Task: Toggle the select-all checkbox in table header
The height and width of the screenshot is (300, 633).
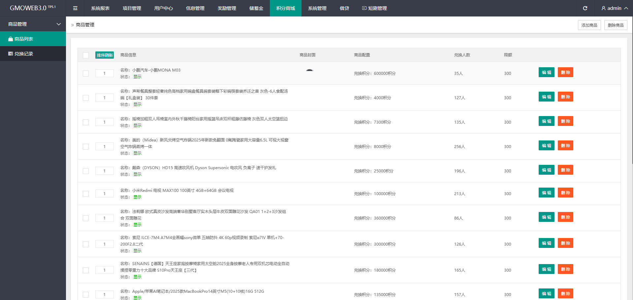Action: [86, 55]
